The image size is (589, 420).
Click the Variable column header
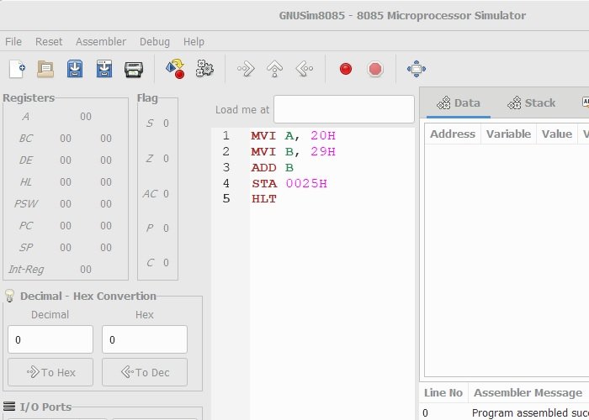pos(508,134)
